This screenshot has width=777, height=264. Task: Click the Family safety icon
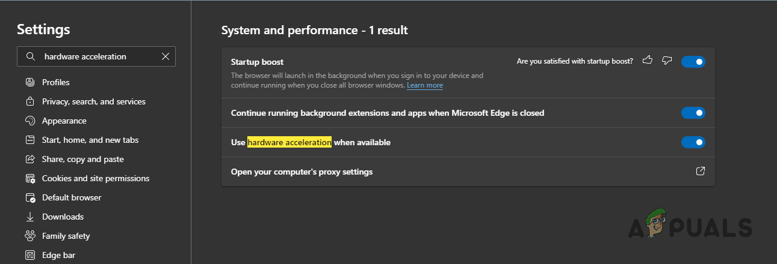30,236
